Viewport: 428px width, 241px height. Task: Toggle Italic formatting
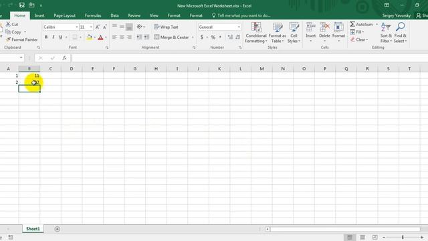[53, 37]
